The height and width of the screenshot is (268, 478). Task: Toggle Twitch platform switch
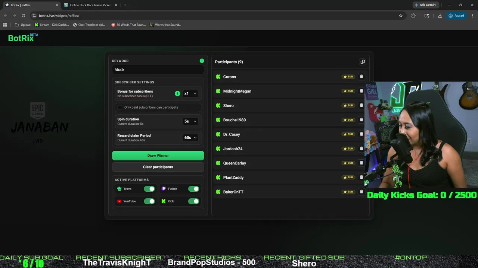pos(193,189)
